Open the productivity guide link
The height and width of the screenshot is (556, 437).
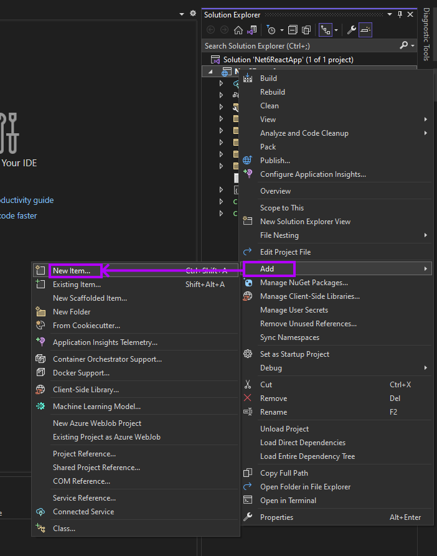(x=27, y=200)
